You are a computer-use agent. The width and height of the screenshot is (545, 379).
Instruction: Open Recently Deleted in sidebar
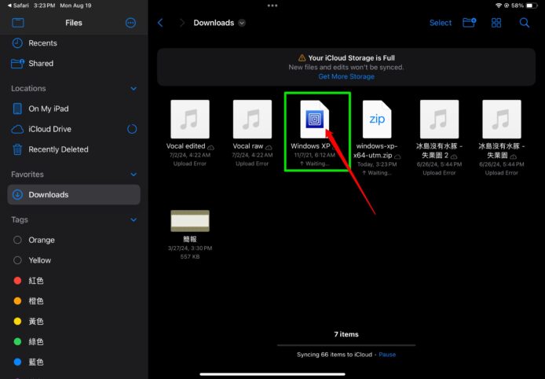(x=58, y=149)
